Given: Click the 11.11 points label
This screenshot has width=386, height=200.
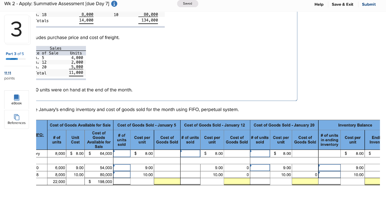Looking at the screenshot, I should pos(8,73).
